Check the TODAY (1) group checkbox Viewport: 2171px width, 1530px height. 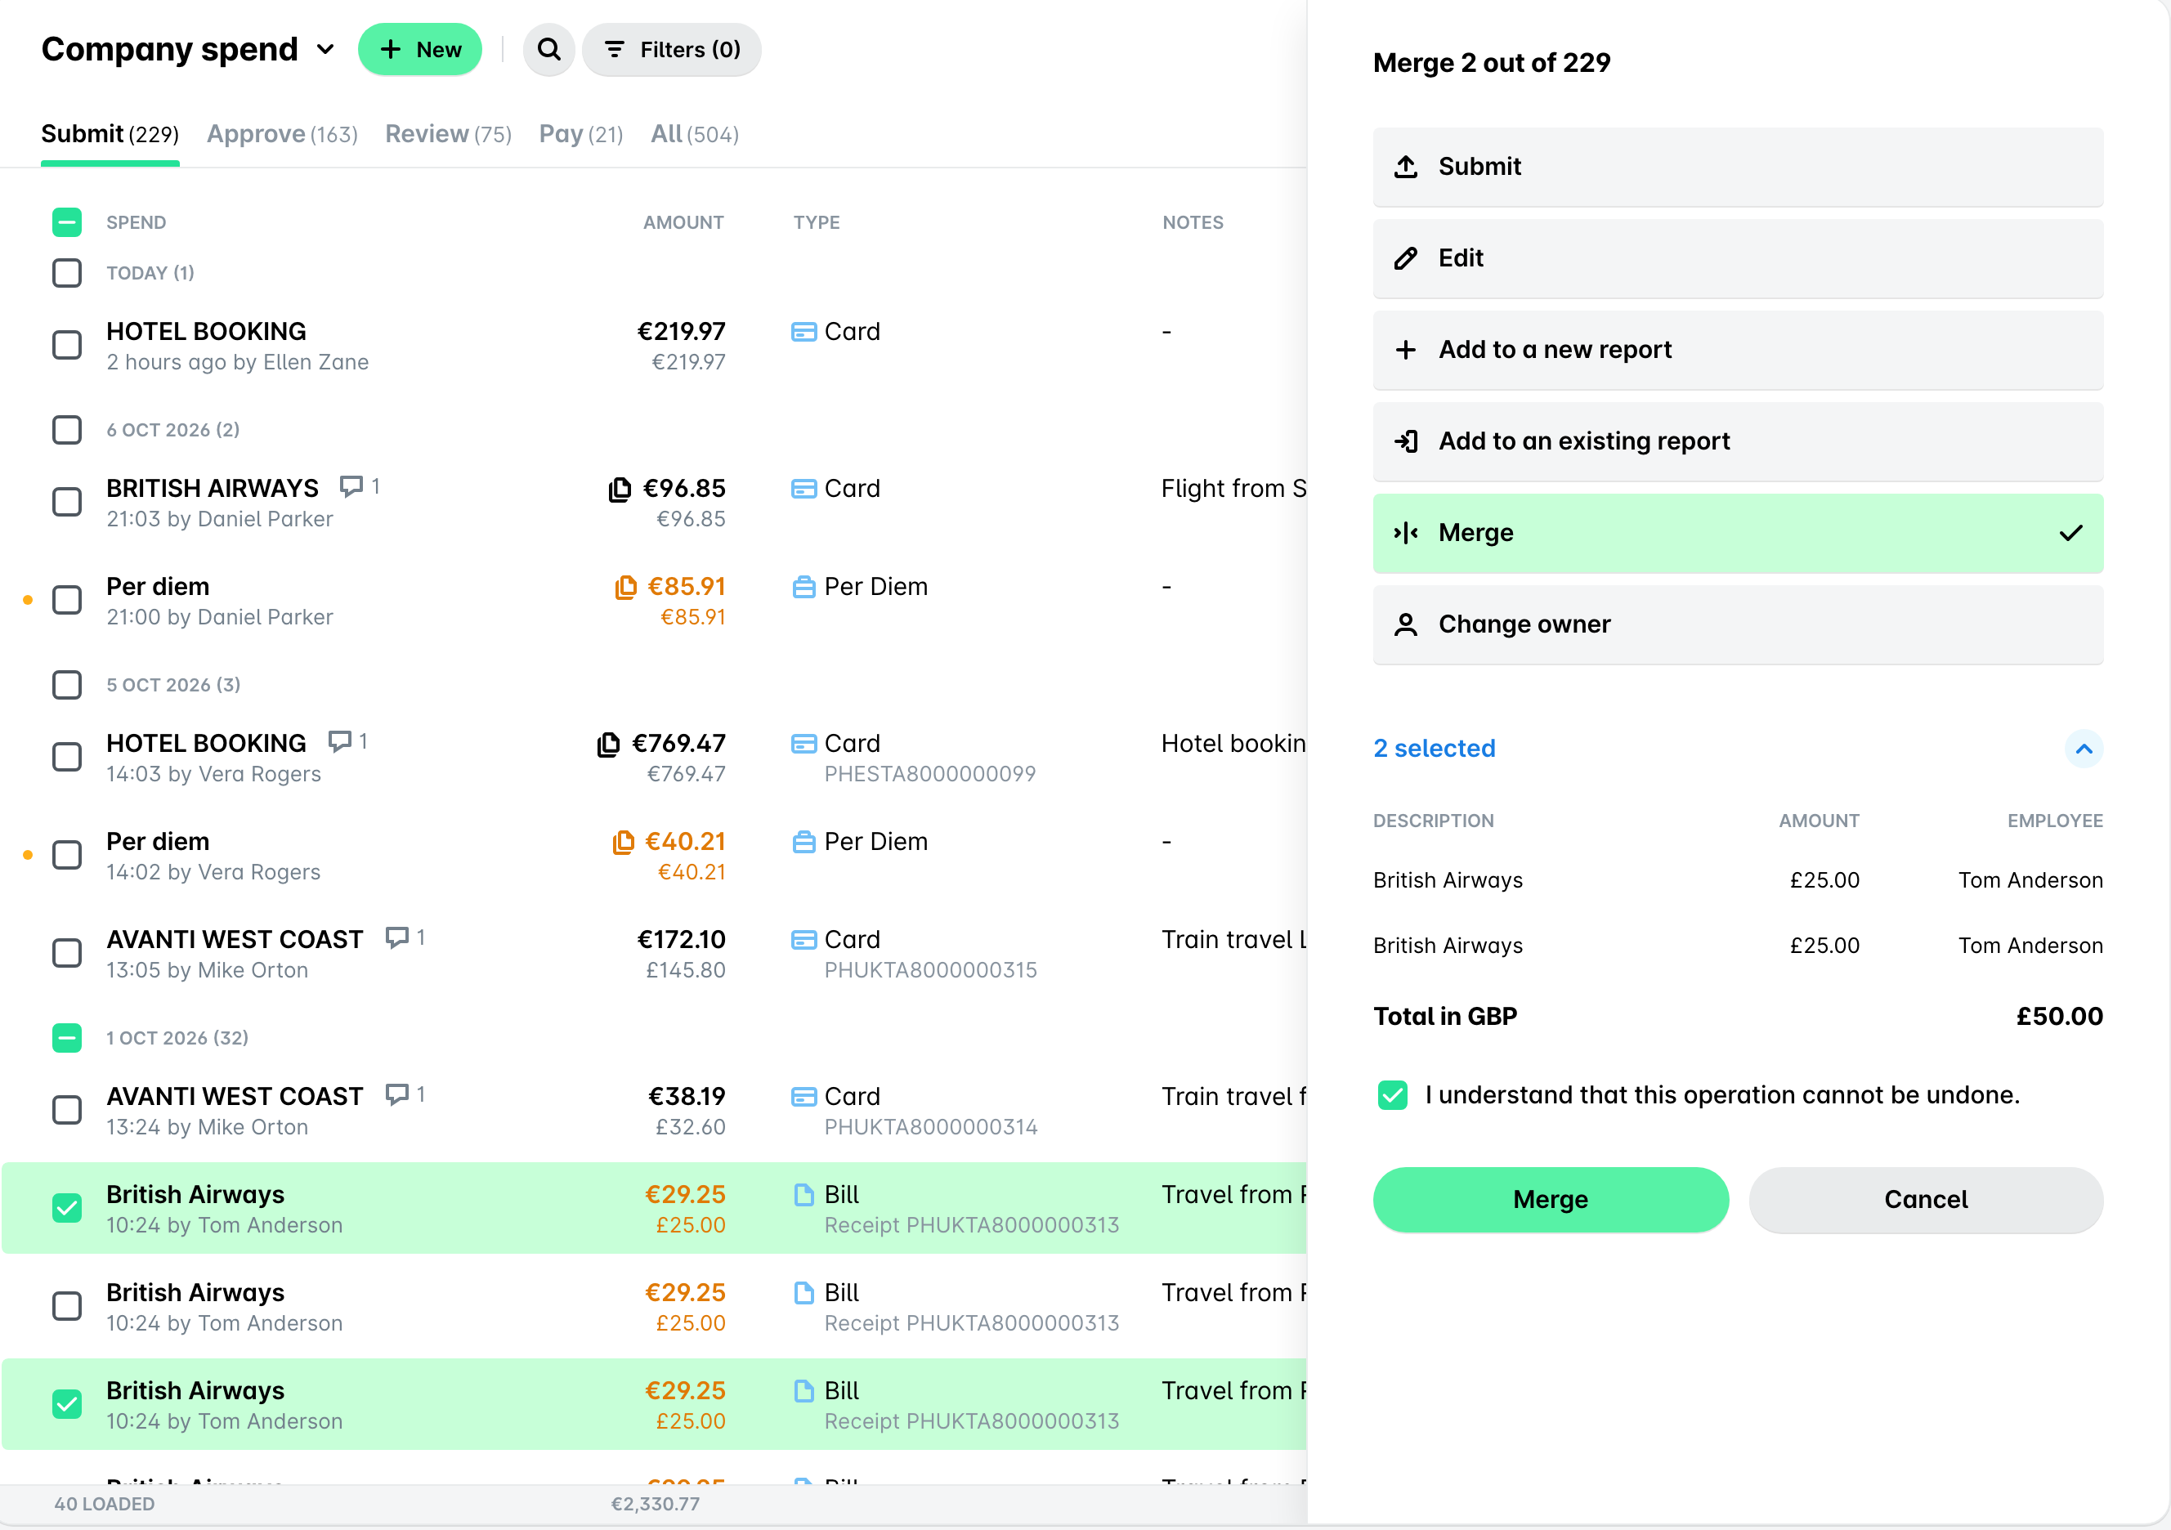point(67,273)
